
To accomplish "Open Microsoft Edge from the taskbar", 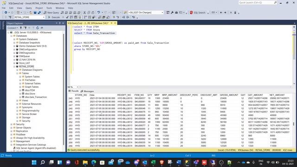I will pyautogui.click(x=94, y=162).
